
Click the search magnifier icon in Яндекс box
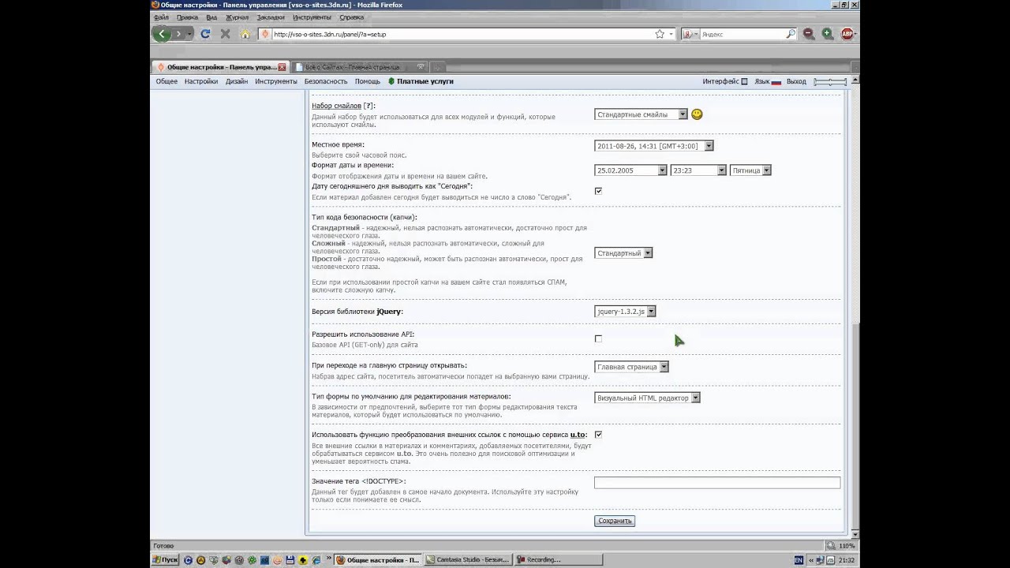point(791,34)
